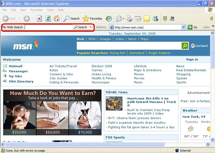215x153 pixels.
Task: Click inside the My Web Search text field
Action: (48, 27)
